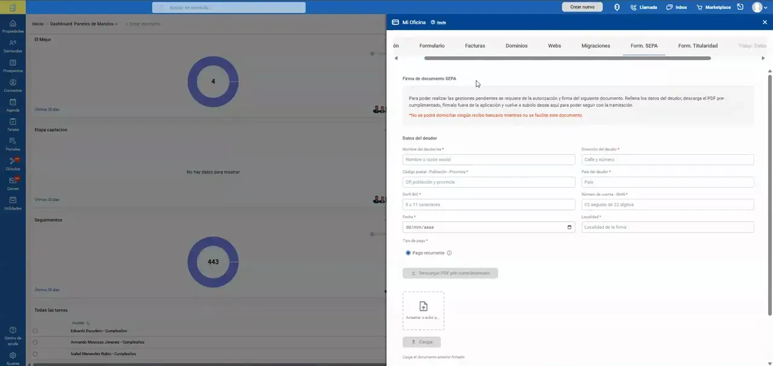Open Tareas in the sidebar
This screenshot has height=366, width=773.
13,124
